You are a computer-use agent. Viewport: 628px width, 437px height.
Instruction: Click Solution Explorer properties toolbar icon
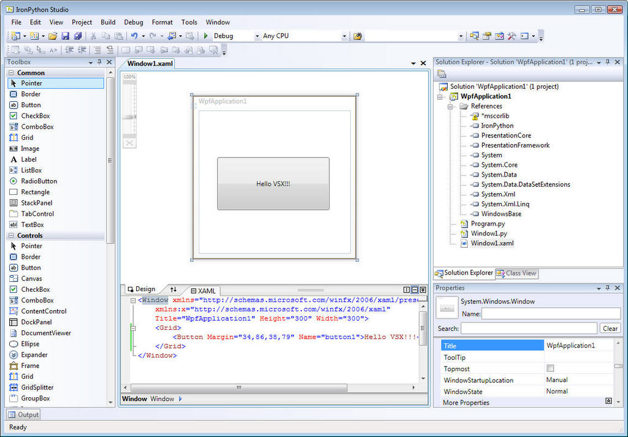click(442, 74)
